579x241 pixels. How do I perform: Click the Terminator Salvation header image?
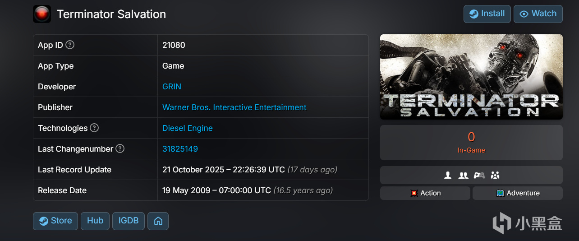pos(471,77)
